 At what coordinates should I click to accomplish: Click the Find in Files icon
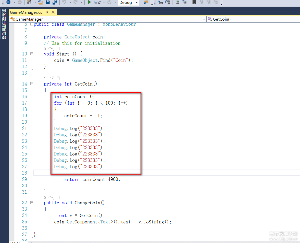(146, 2)
